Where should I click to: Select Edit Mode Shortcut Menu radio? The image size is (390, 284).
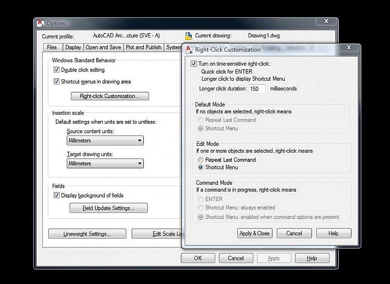[200, 167]
